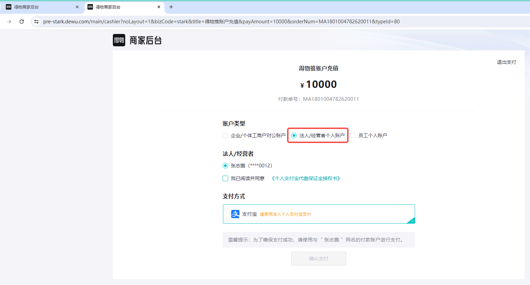Click the 账户类型 section label
This screenshot has width=530, height=285.
pos(234,123)
